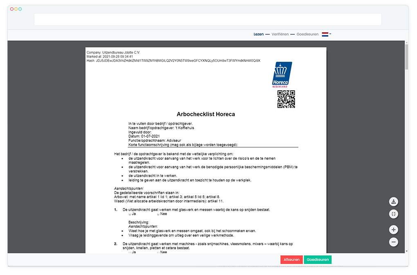Click 'Functie/opdrachtnaam: Adviseur' text
Image resolution: width=417 pixels, height=275 pixels.
pos(155,141)
